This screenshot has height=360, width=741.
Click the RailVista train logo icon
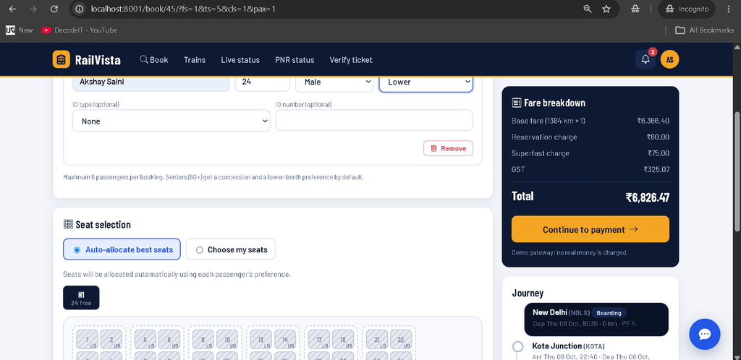click(61, 59)
